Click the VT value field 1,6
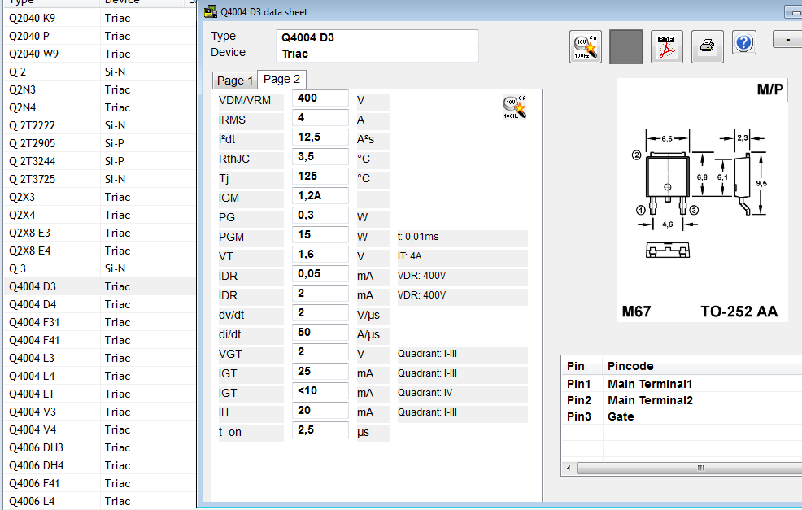The width and height of the screenshot is (802, 510). (x=320, y=255)
